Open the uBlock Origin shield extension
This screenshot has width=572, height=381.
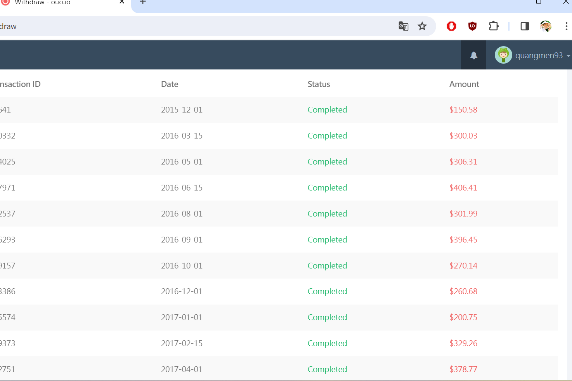472,26
